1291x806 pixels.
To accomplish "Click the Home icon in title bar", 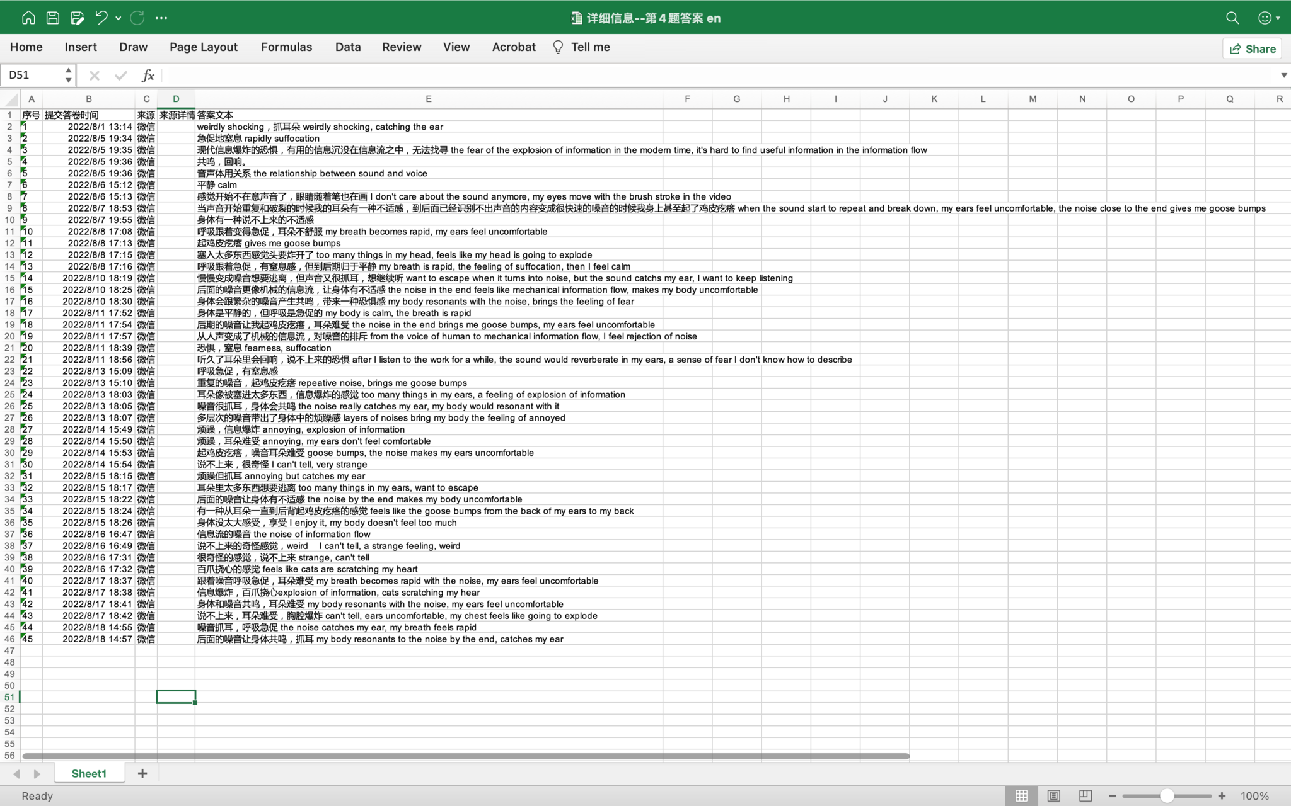I will 28,18.
